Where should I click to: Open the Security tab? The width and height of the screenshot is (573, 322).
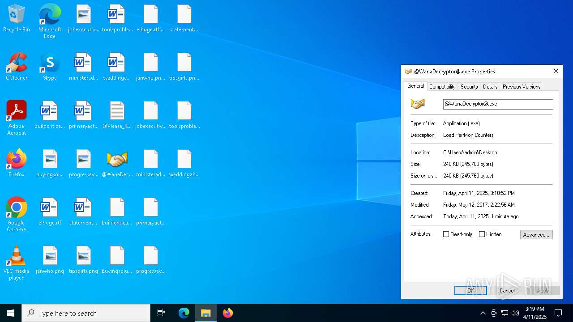(469, 87)
